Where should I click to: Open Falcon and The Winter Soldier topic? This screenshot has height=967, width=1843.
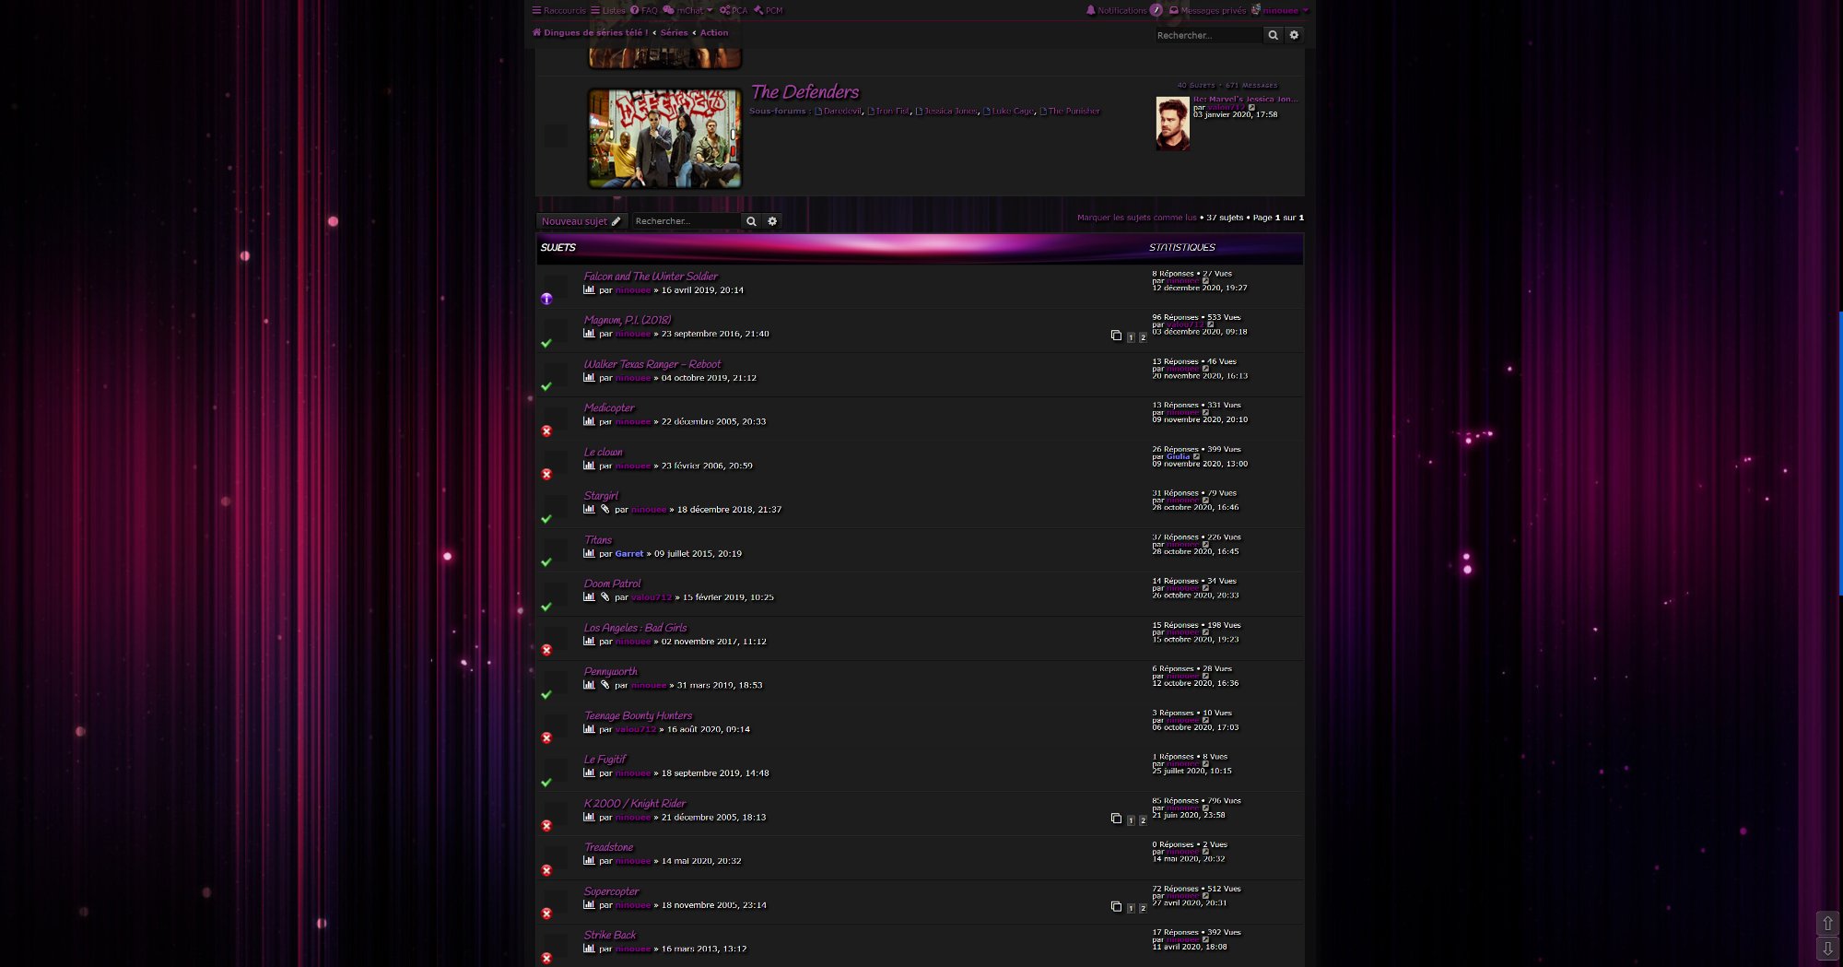click(651, 276)
